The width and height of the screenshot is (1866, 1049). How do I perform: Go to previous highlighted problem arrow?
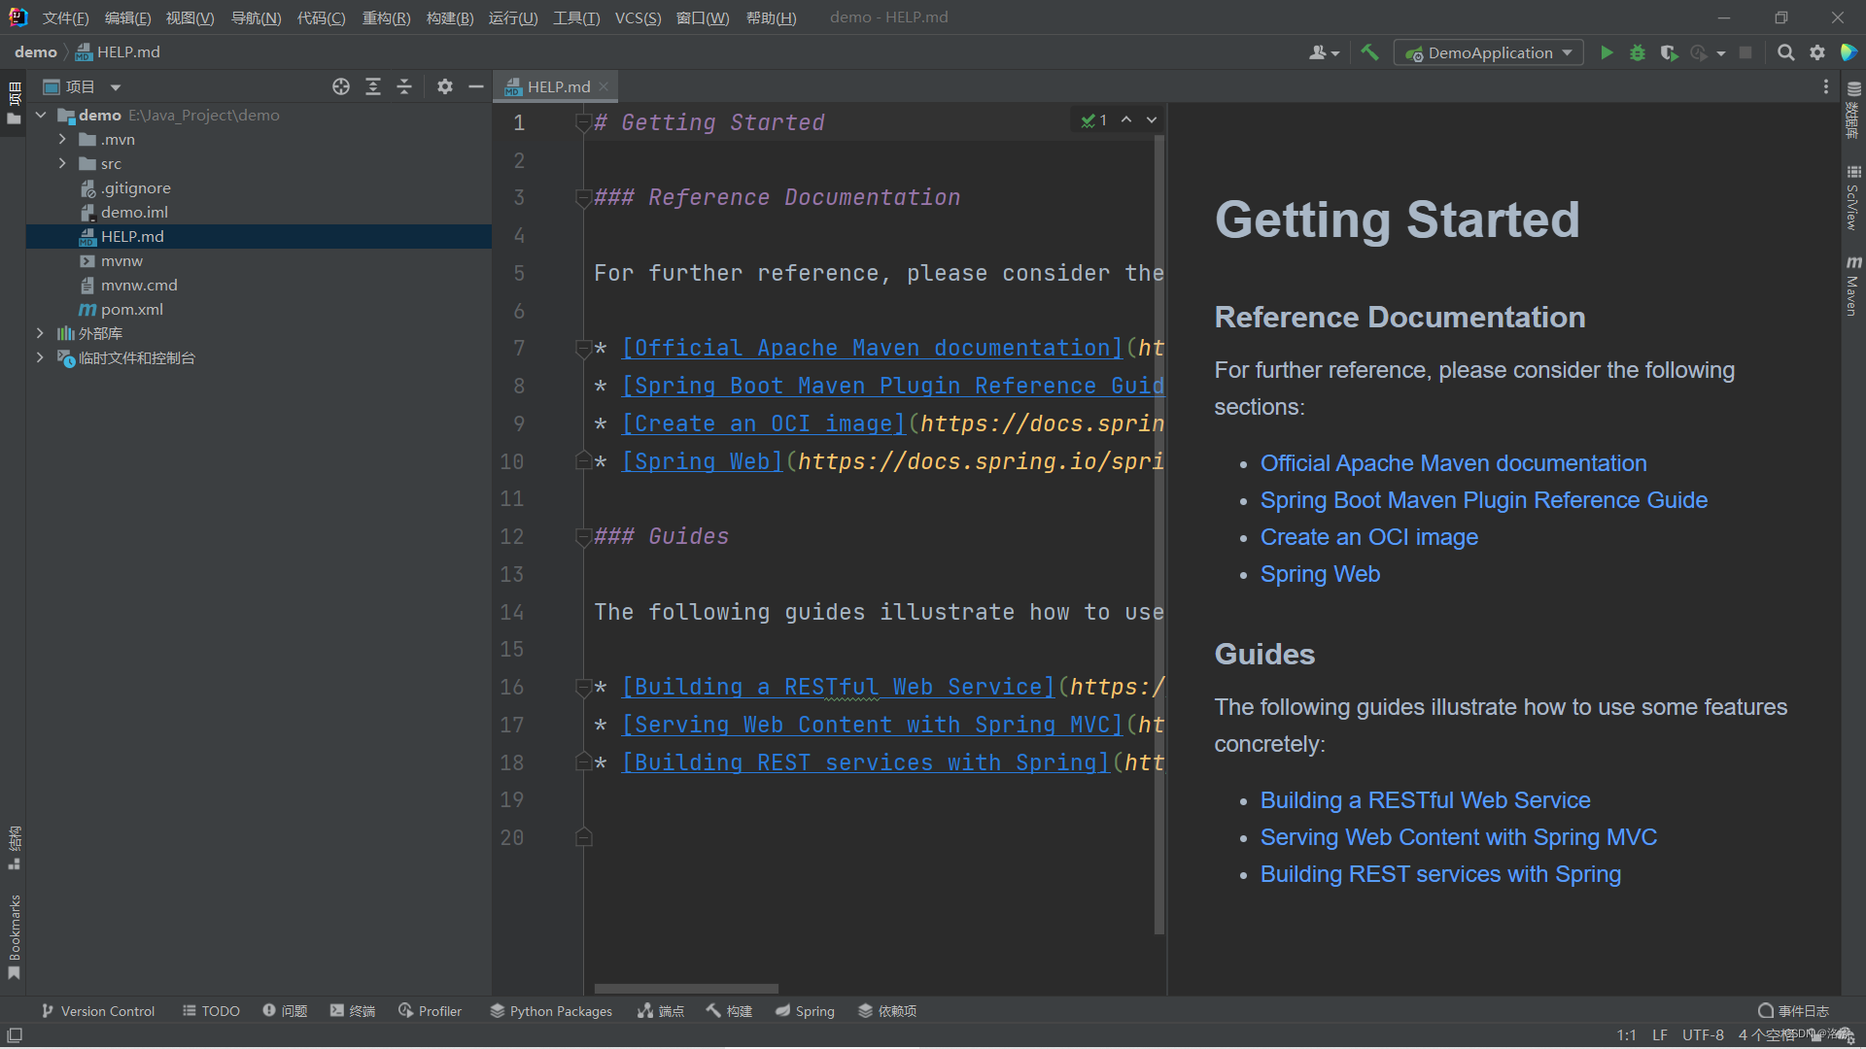click(1126, 119)
